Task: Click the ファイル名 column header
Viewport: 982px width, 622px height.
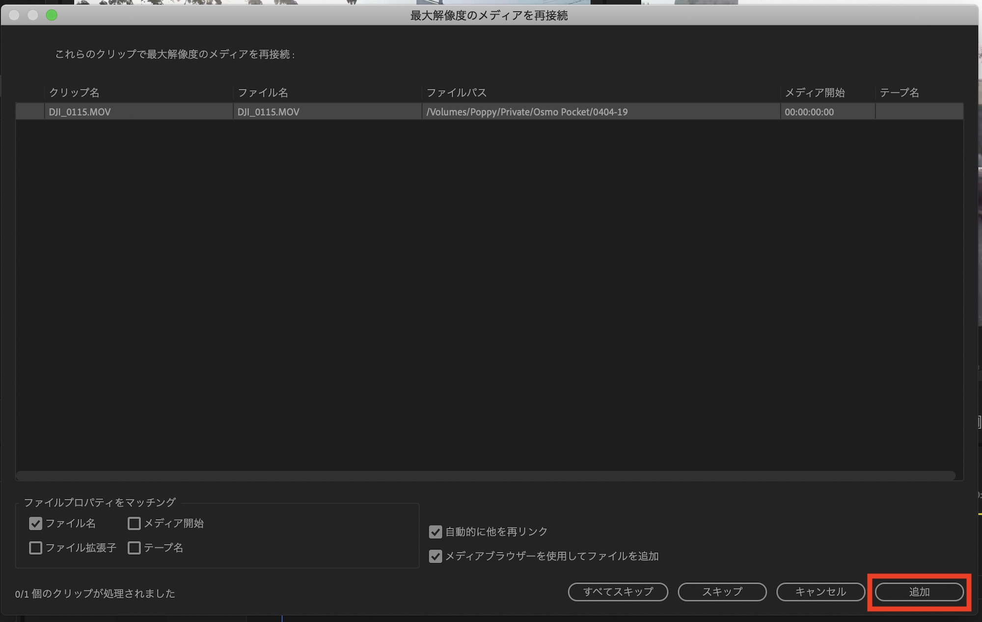Action: pyautogui.click(x=263, y=93)
